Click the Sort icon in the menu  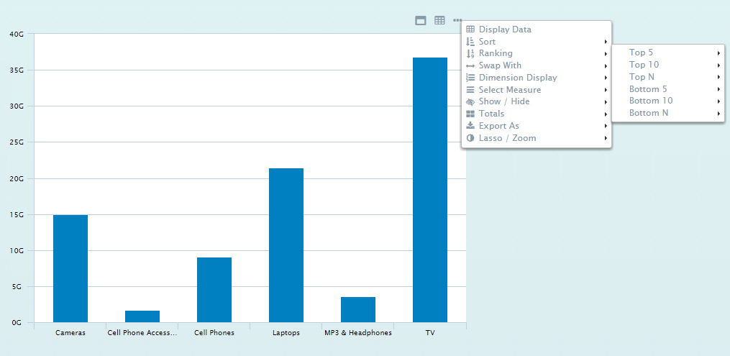click(x=470, y=42)
